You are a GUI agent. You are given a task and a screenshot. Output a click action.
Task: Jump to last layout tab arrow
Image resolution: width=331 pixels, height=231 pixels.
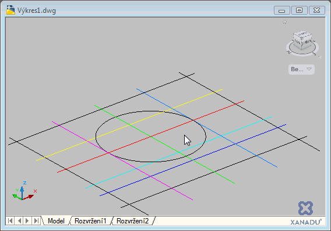point(36,220)
